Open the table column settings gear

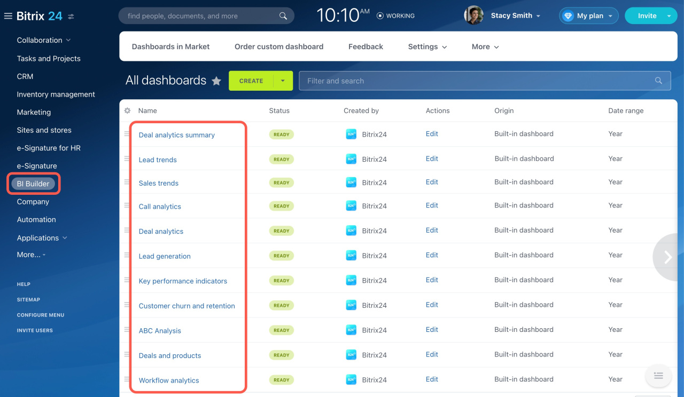tap(127, 110)
